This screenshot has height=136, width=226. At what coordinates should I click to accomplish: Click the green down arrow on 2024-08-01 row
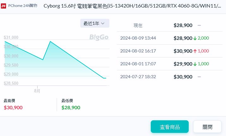[x=195, y=64]
